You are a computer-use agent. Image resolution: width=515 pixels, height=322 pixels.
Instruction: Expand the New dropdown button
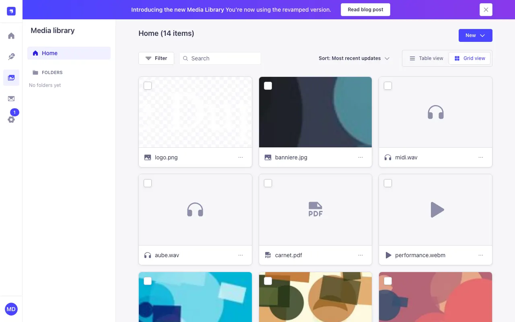476,35
